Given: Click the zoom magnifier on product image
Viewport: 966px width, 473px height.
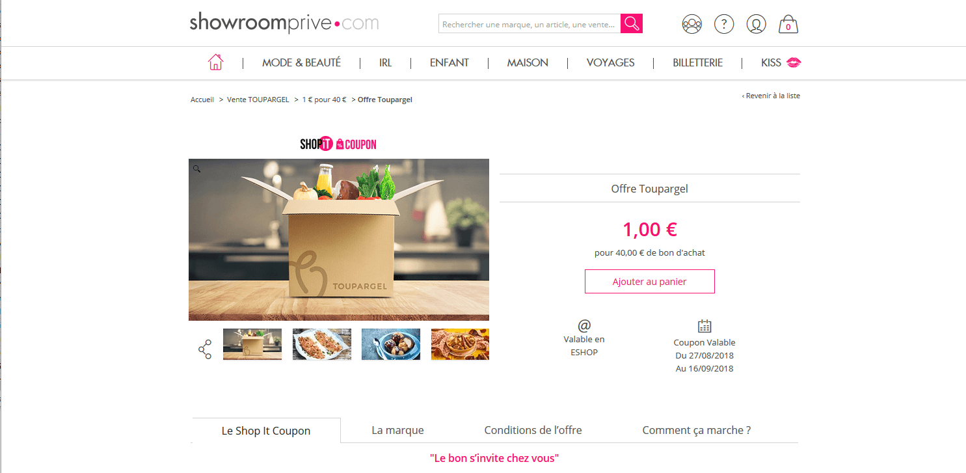Looking at the screenshot, I should [x=196, y=169].
